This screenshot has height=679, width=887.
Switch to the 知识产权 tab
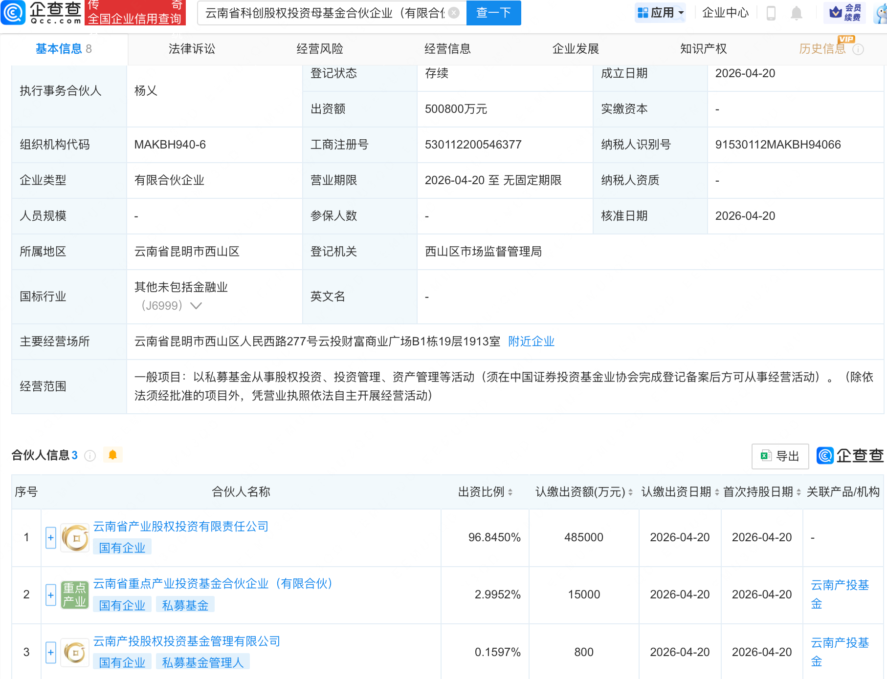(x=703, y=49)
